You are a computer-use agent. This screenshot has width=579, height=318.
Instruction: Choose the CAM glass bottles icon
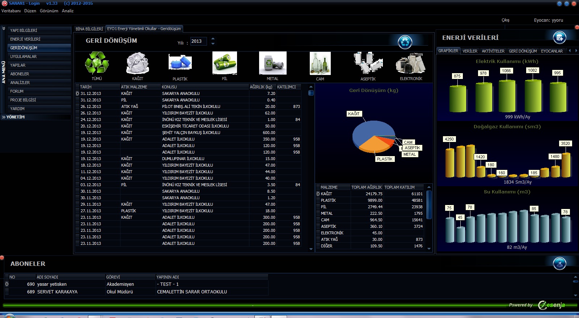pyautogui.click(x=320, y=63)
